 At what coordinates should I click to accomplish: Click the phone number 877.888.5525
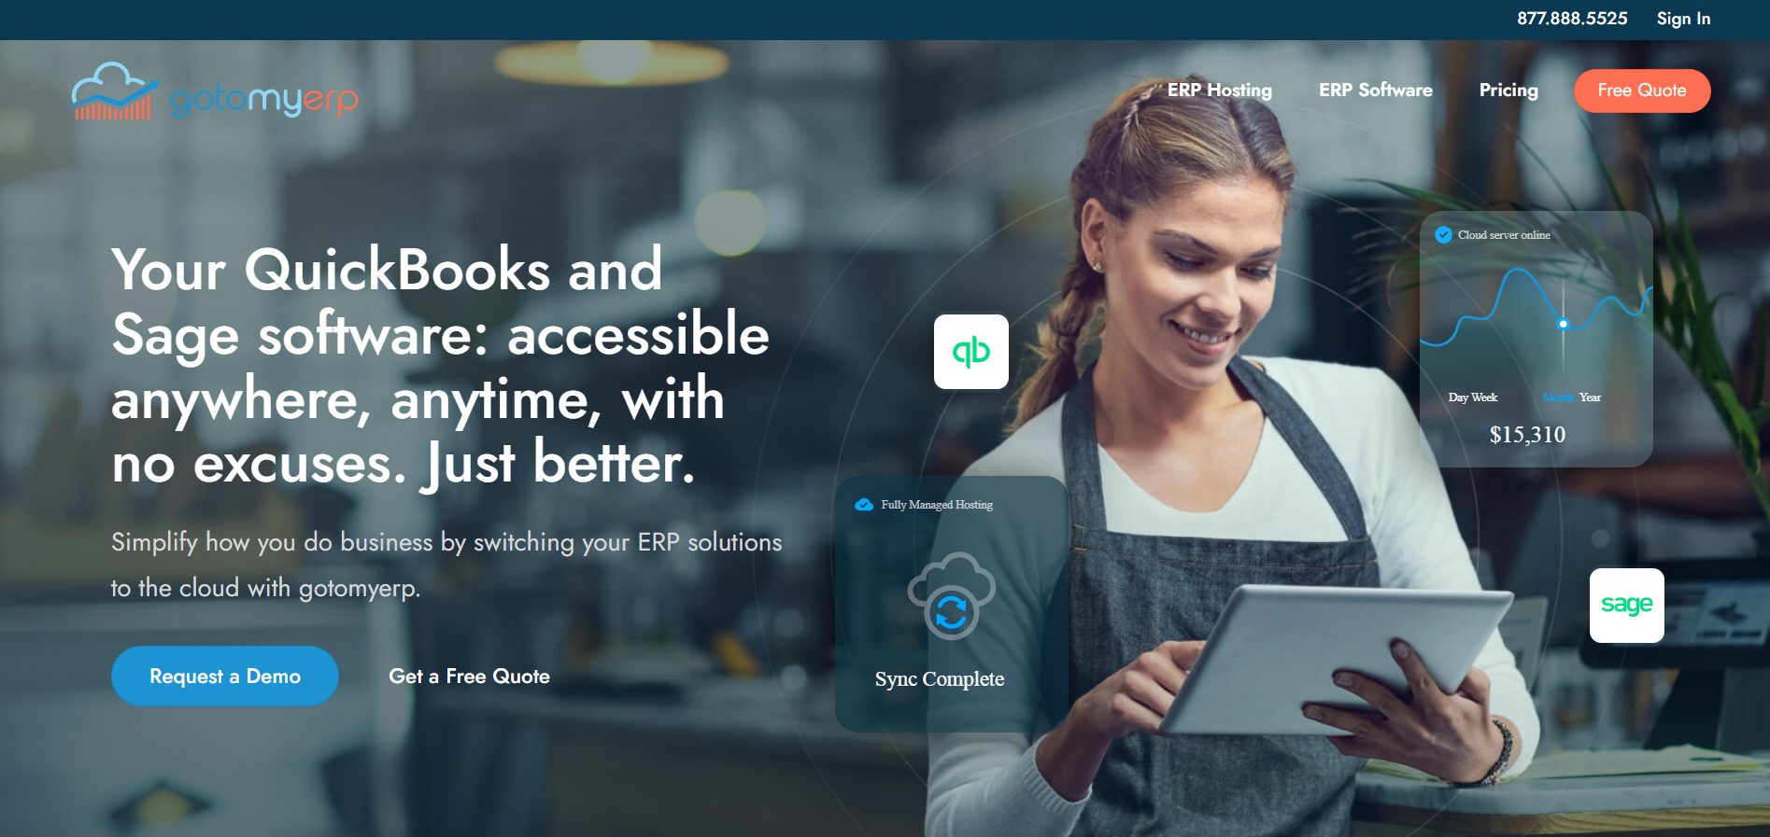(1572, 19)
